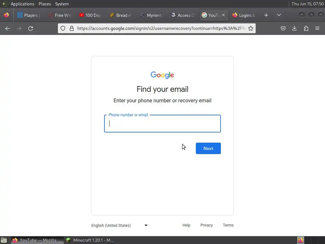Switch to the Access D tab
The width and height of the screenshot is (325, 244).
(183, 15)
